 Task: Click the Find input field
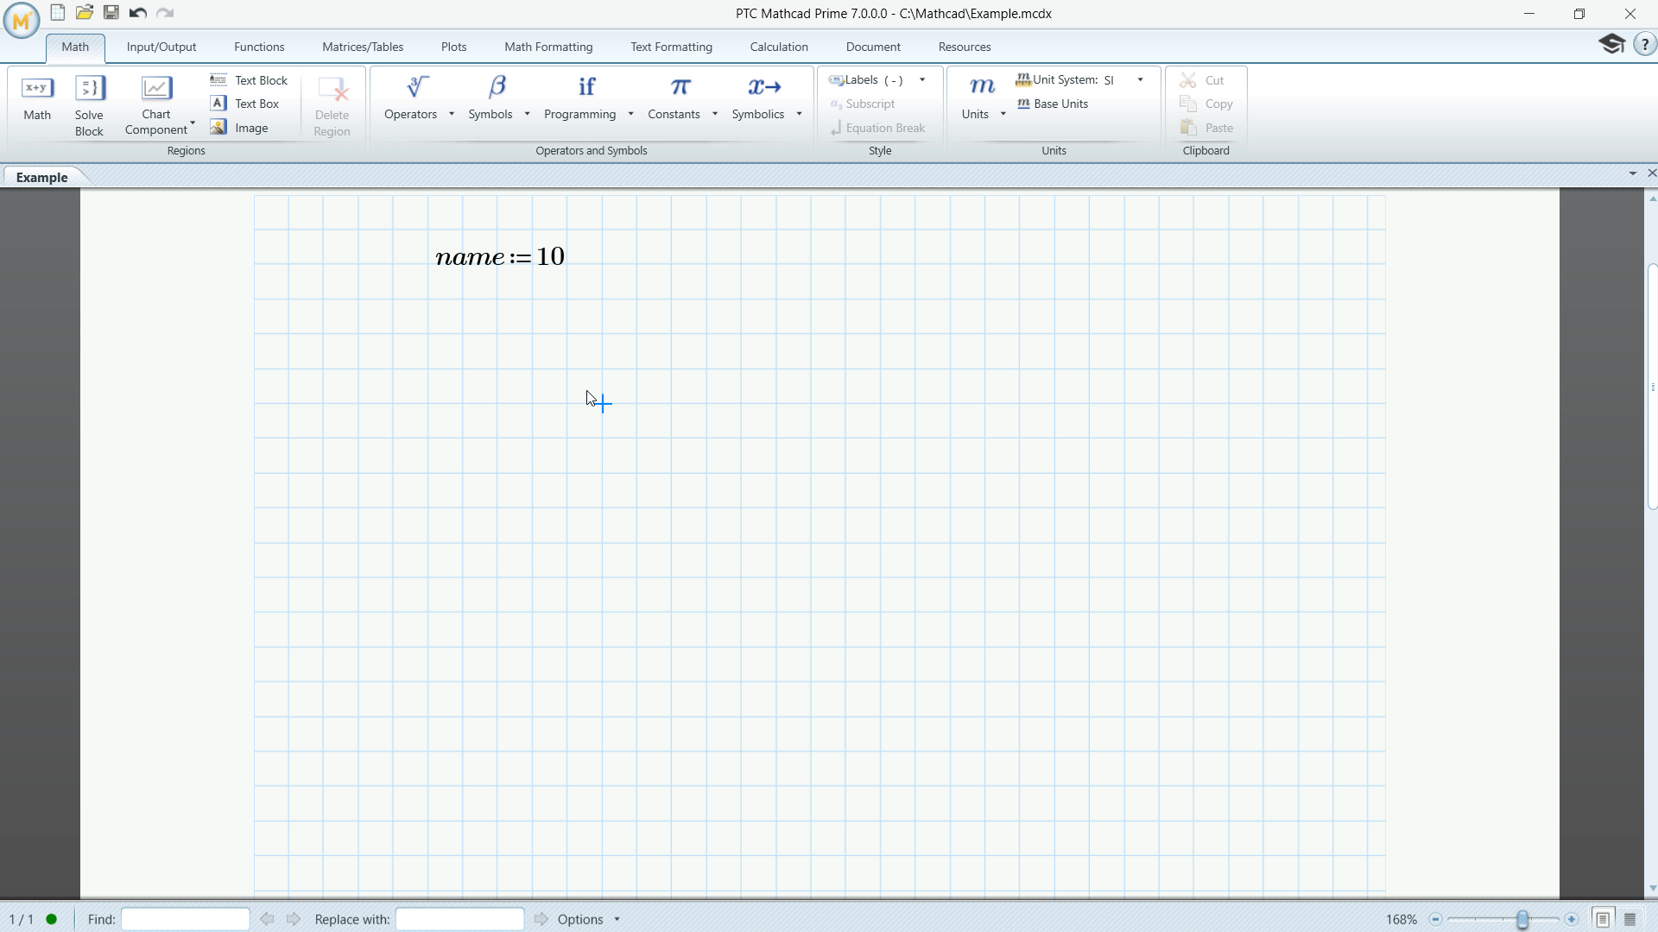click(186, 919)
